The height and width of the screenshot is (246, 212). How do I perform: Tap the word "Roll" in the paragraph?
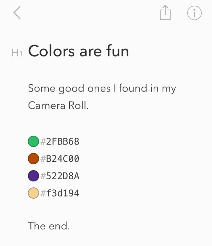click(77, 106)
